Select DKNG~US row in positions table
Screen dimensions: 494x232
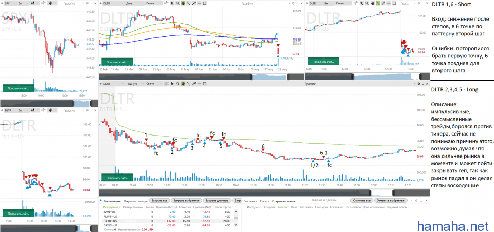tap(169, 225)
